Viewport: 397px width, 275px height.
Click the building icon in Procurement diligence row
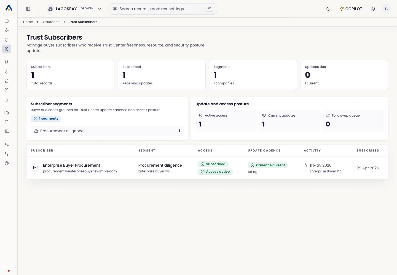[x=36, y=131]
